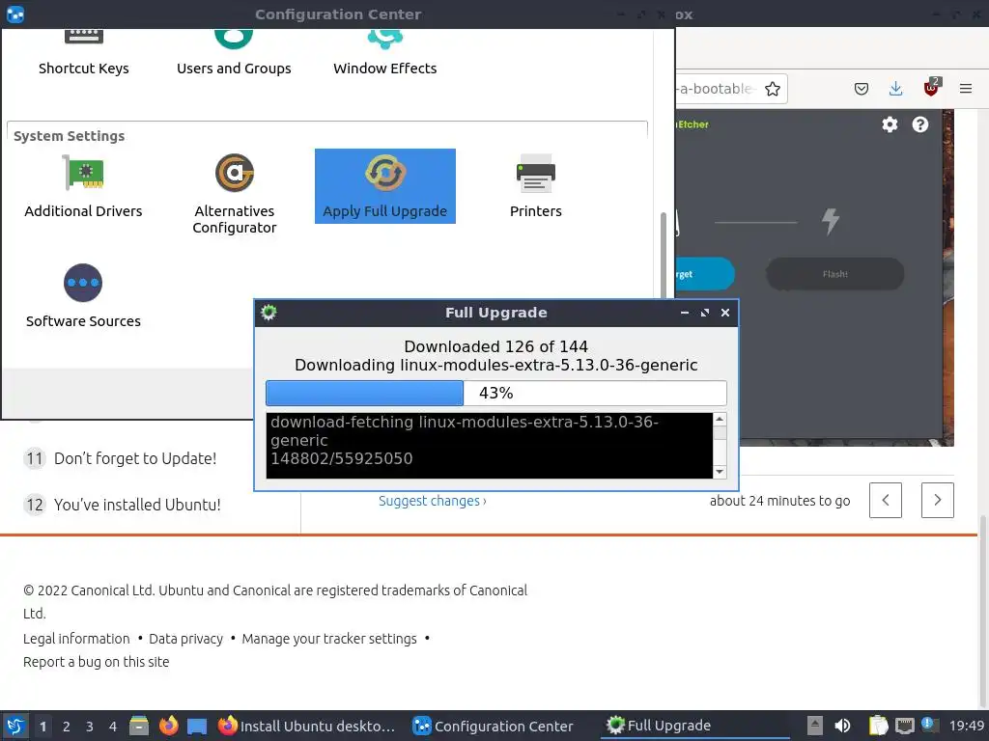Open Printers settings icon
The width and height of the screenshot is (989, 741).
[x=535, y=186]
